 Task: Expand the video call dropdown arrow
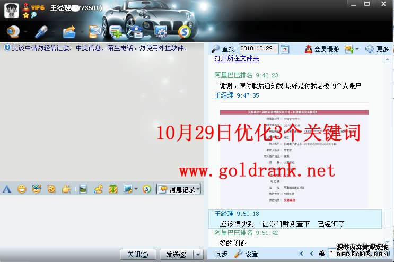tap(25, 32)
